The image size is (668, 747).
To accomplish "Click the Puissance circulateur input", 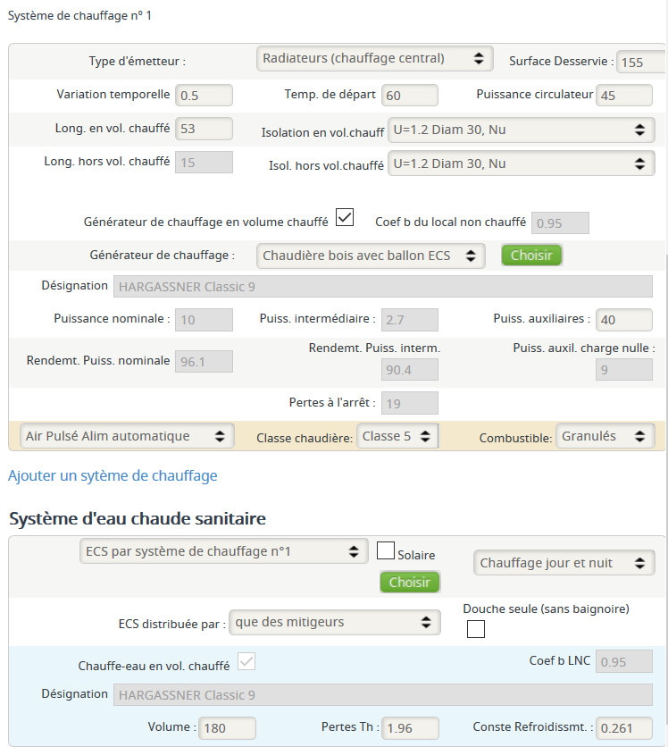I will click(x=624, y=96).
